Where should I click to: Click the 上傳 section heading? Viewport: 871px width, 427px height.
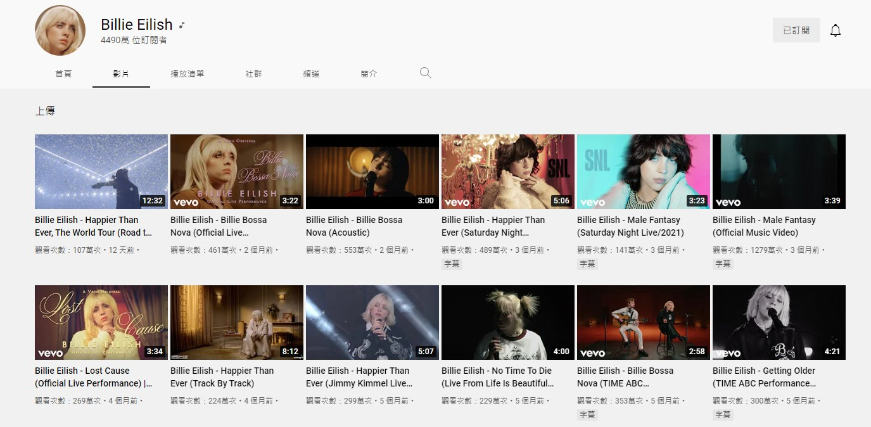coord(45,111)
